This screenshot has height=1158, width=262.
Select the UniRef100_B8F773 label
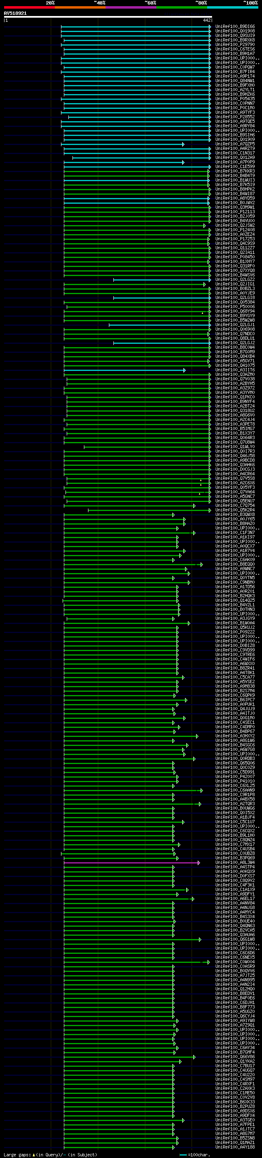click(235, 1007)
